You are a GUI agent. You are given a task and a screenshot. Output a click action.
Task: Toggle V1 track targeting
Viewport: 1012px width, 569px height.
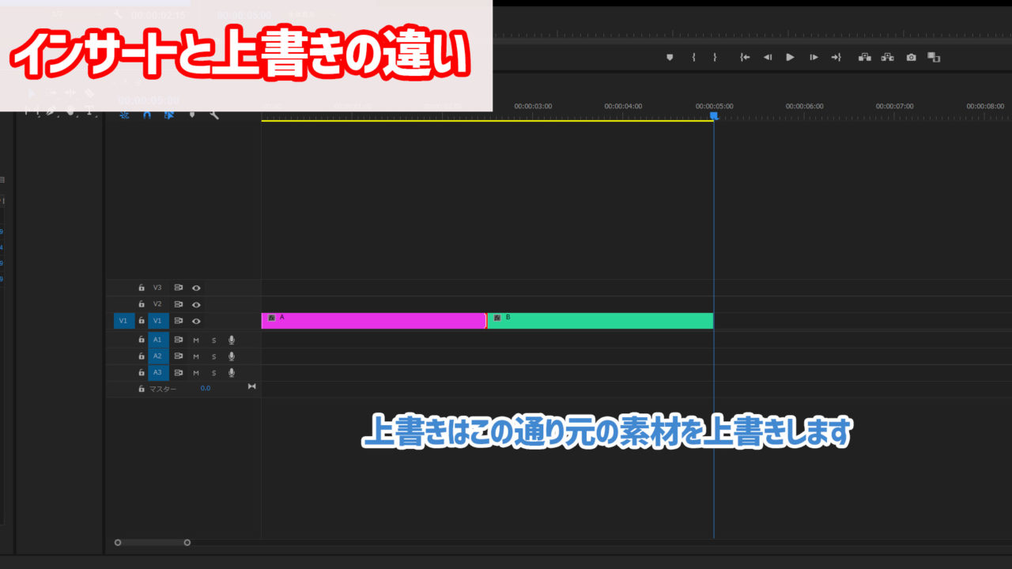click(x=157, y=321)
